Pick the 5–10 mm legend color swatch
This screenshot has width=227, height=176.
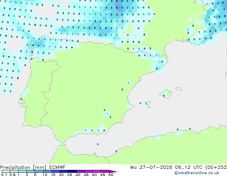(x=39, y=171)
